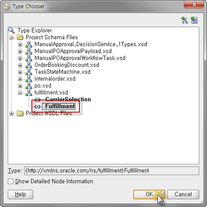
Task: Select the CarrierSelection element label
Action: [x=68, y=100]
